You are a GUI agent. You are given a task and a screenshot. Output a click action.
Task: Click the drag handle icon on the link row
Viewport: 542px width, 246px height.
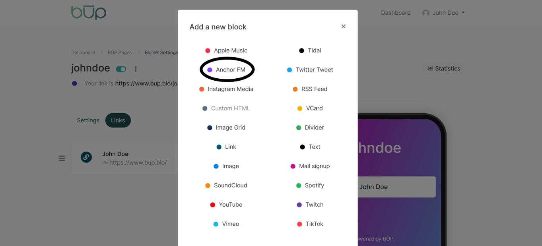point(62,158)
